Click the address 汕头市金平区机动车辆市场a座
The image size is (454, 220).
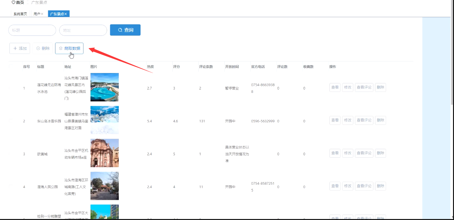click(77, 154)
